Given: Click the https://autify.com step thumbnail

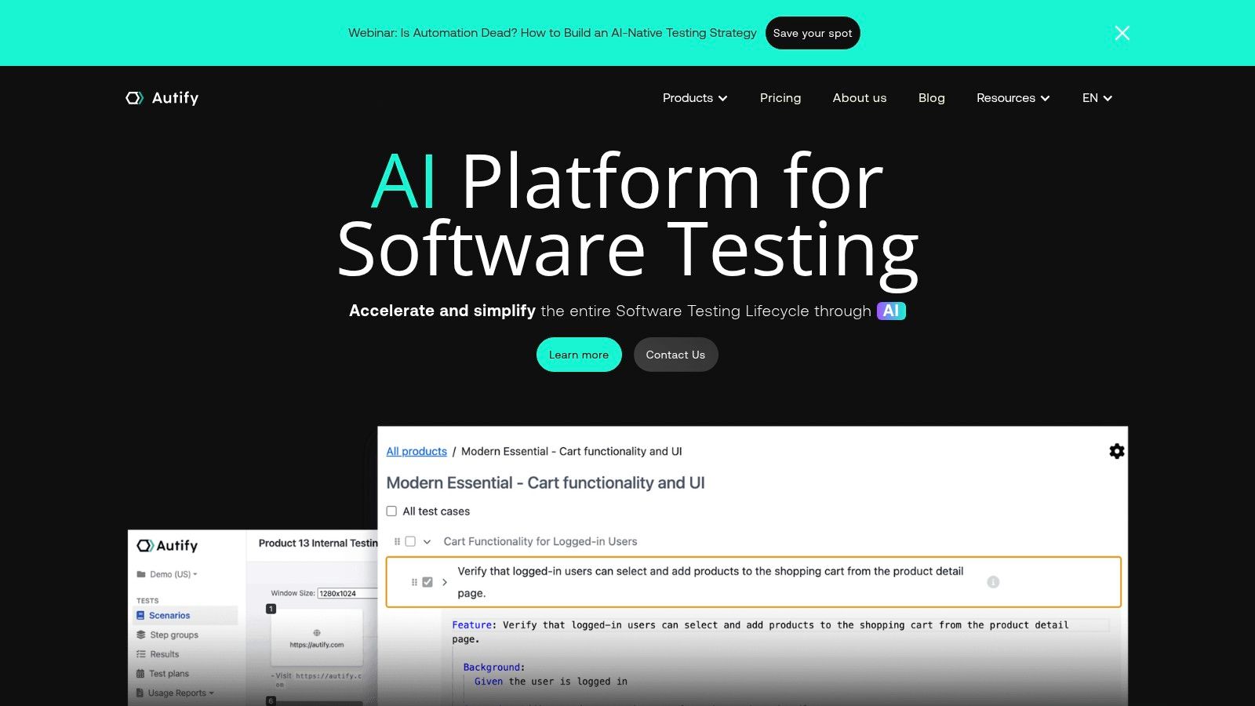Looking at the screenshot, I should [317, 639].
